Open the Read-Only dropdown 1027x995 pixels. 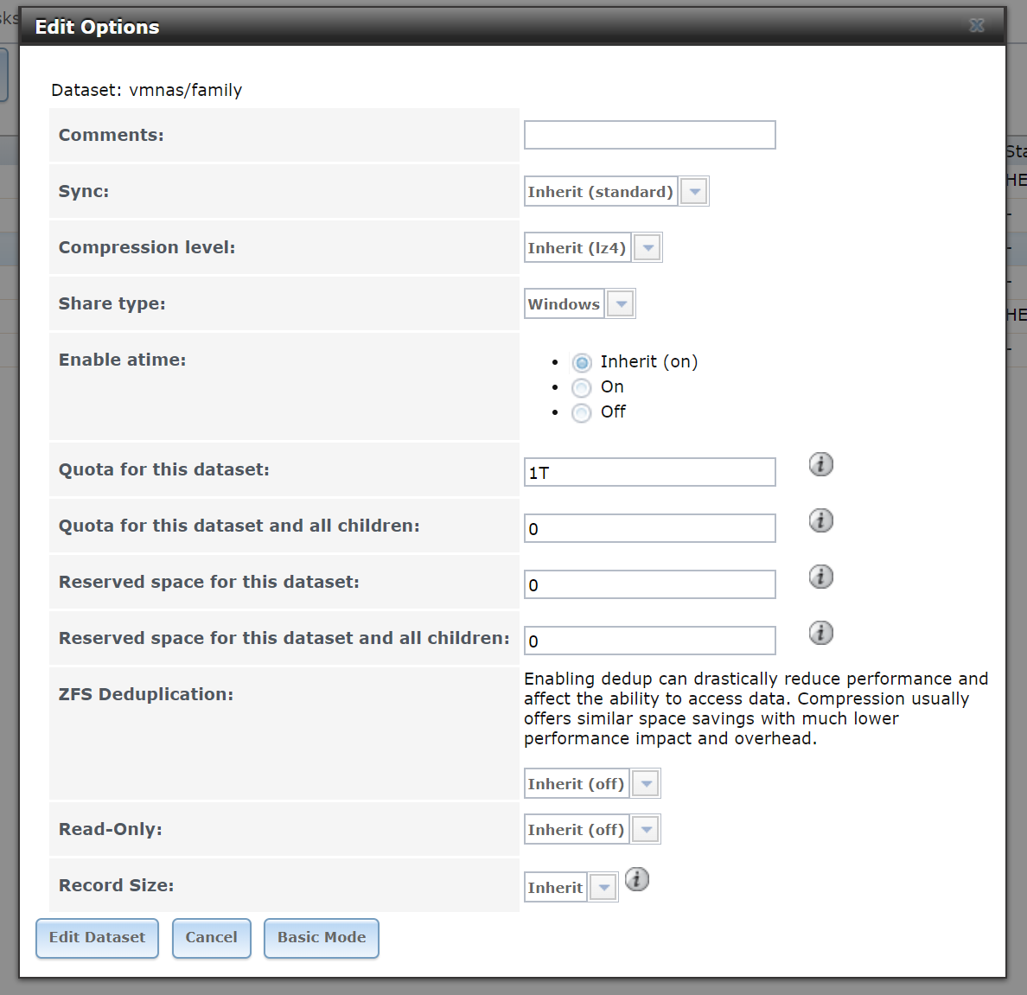click(646, 830)
